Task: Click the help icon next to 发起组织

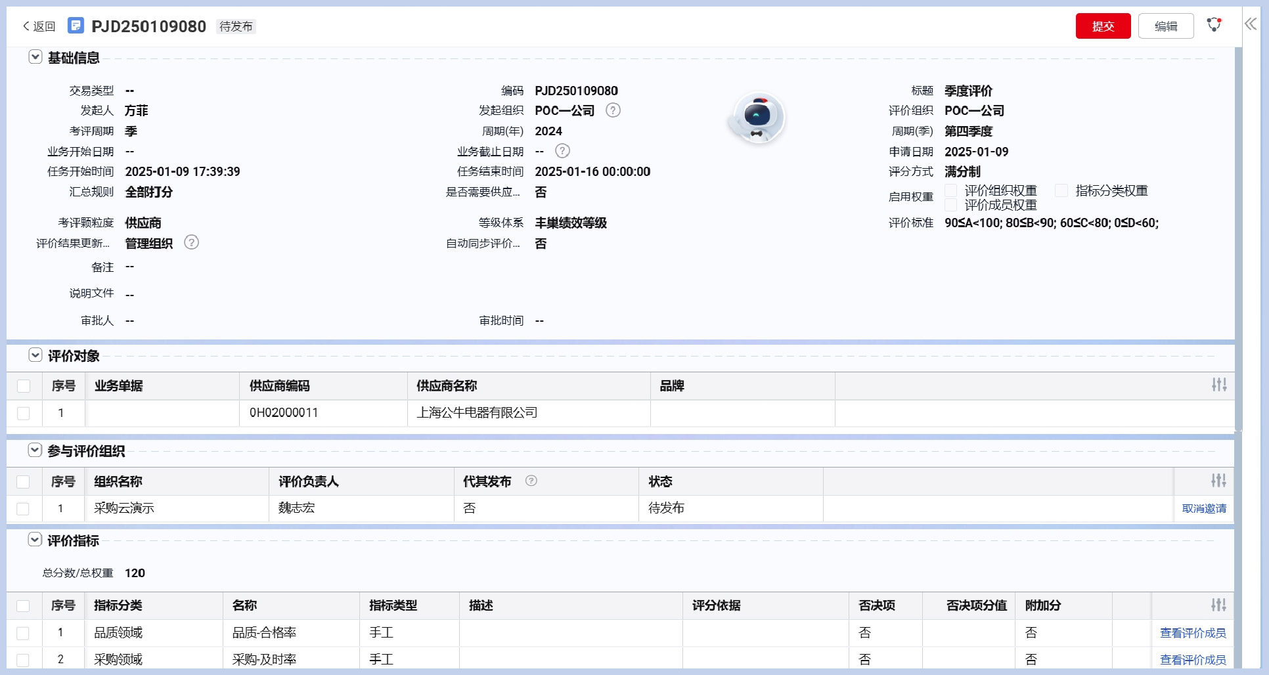Action: 612,110
